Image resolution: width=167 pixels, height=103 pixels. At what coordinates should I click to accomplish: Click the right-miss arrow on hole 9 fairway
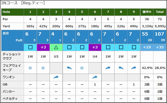134,68
